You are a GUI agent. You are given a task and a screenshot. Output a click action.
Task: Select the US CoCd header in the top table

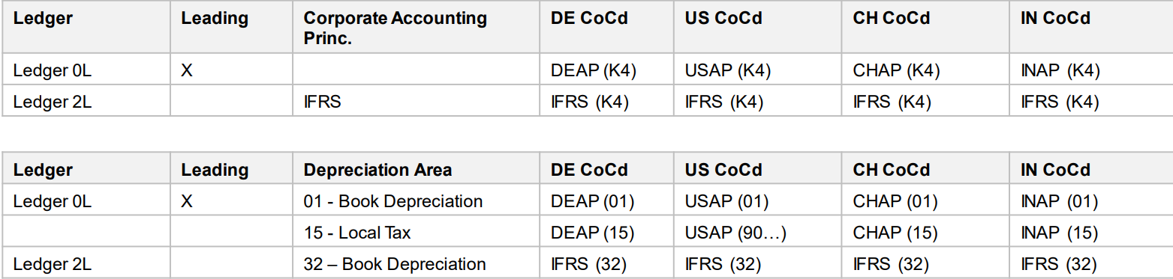tap(723, 19)
